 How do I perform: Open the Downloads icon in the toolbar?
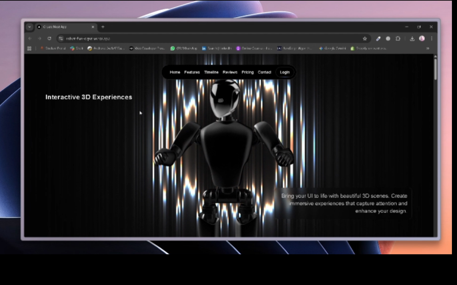412,39
